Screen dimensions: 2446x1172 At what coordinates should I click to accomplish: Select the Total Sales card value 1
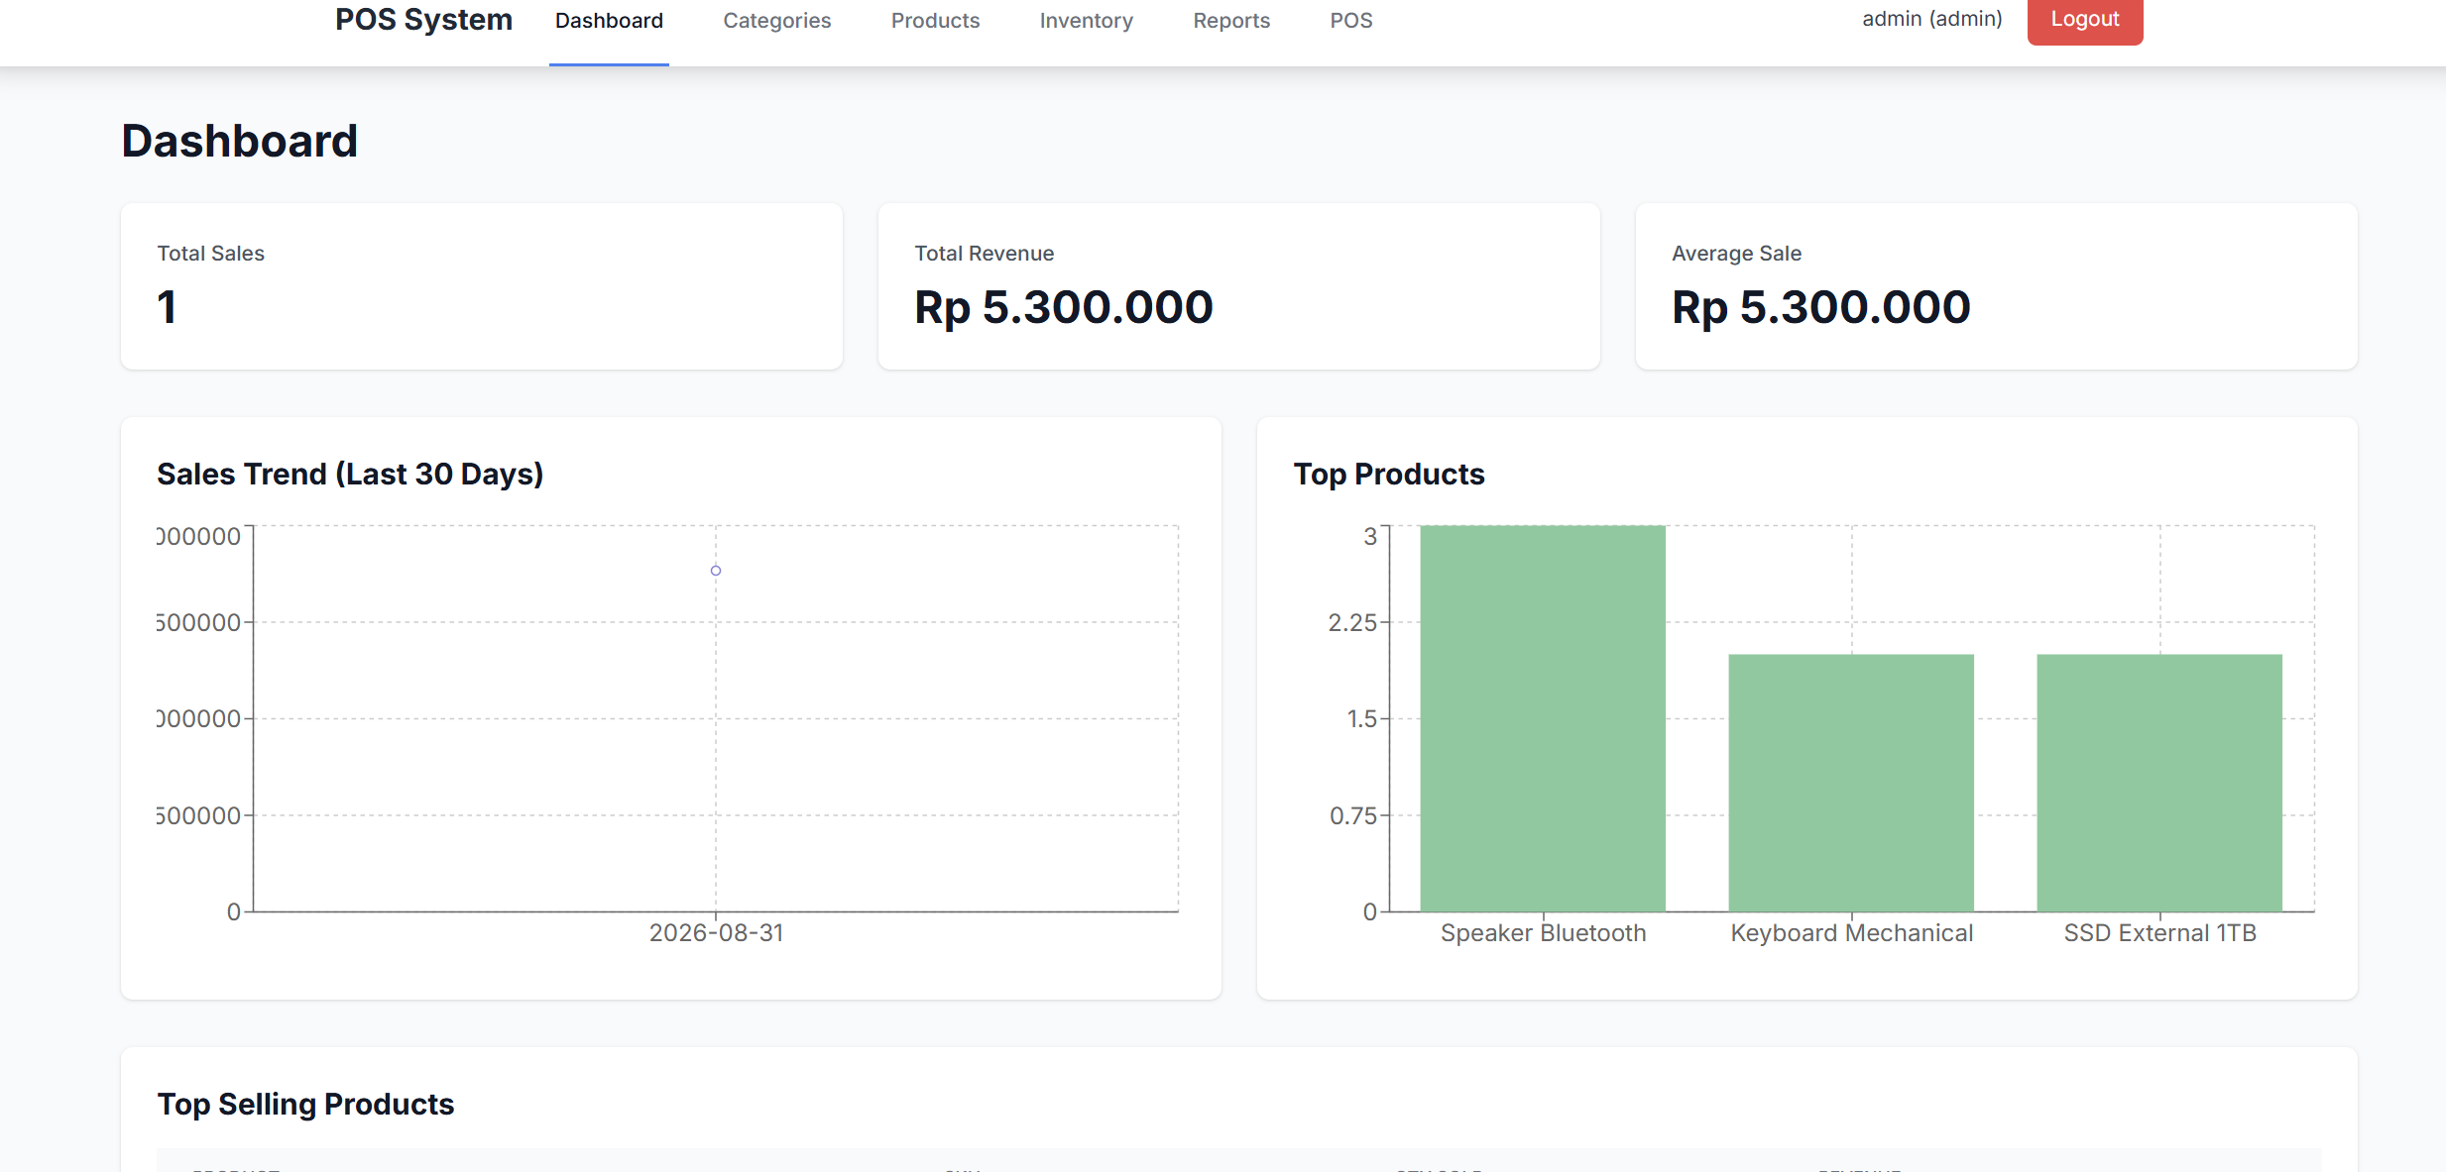click(x=167, y=307)
